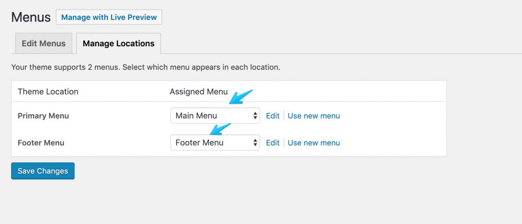Click the Menus page heading
522x224 pixels.
(31, 17)
